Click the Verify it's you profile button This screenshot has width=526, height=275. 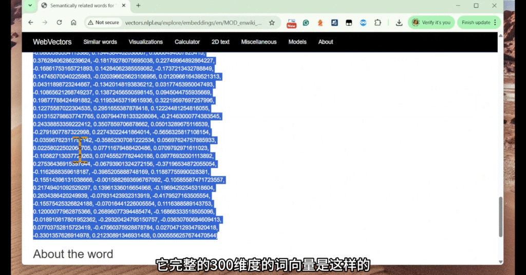[431, 23]
